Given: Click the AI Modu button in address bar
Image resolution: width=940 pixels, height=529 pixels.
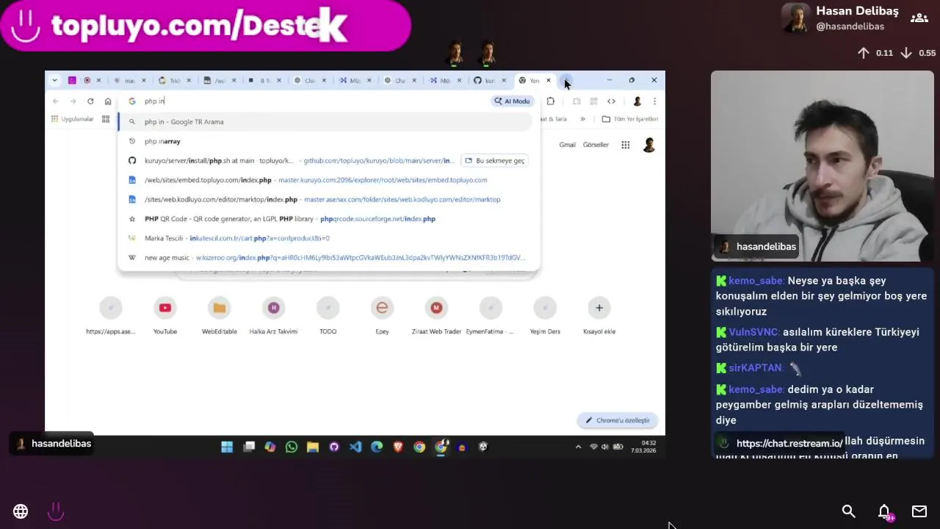Looking at the screenshot, I should [512, 101].
